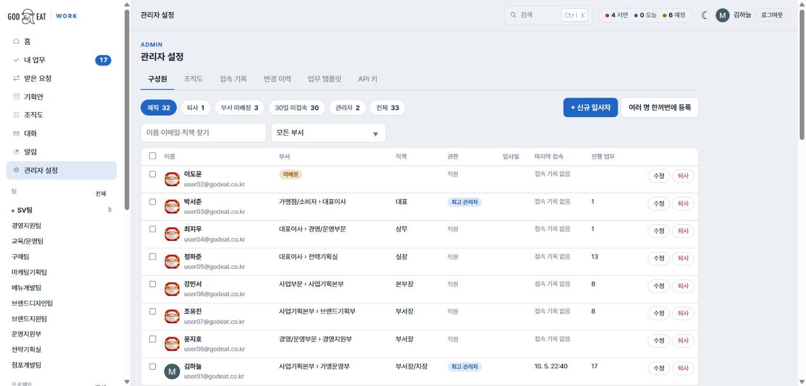The height and width of the screenshot is (386, 806).
Task: Click the arrows icon next to 받은 요청
Action: click(16, 78)
